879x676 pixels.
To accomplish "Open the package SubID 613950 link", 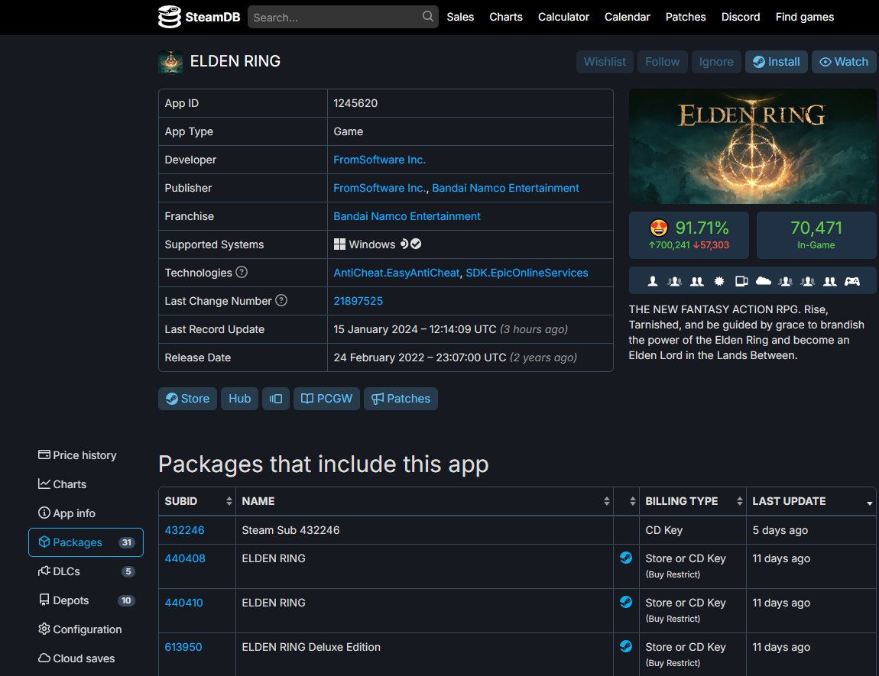I will 183,647.
